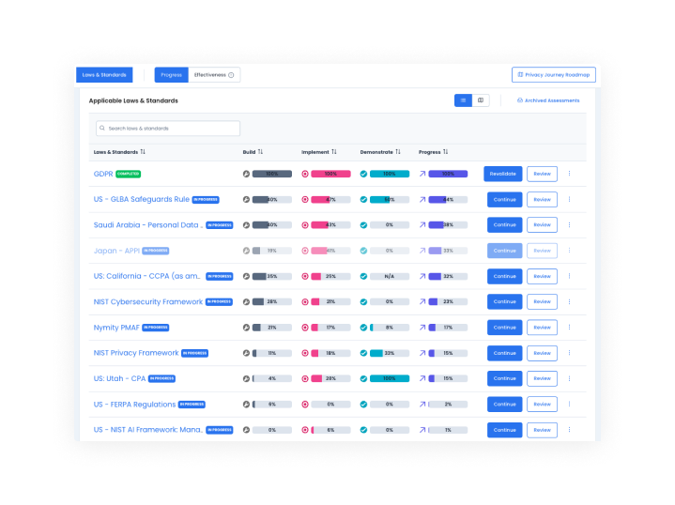Open the Privacy Journey Roadmap
The height and width of the screenshot is (505, 675).
coord(554,75)
